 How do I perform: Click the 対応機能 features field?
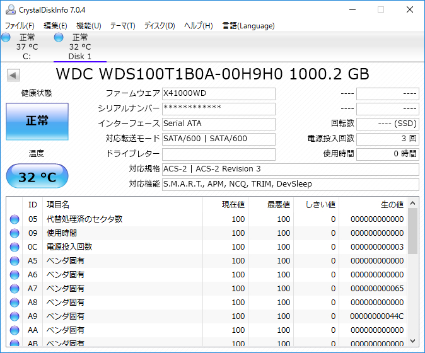[290, 185]
